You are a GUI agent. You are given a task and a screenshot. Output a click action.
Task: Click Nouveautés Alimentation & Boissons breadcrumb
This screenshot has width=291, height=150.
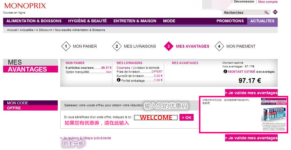80,30
